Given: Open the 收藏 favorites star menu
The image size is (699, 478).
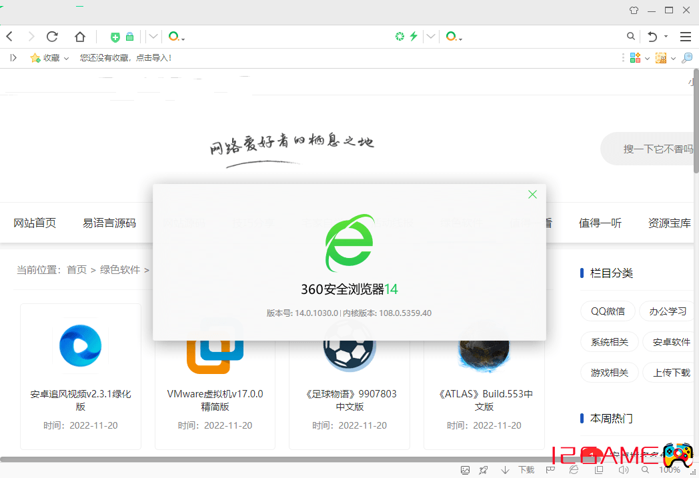Looking at the screenshot, I should click(x=49, y=58).
